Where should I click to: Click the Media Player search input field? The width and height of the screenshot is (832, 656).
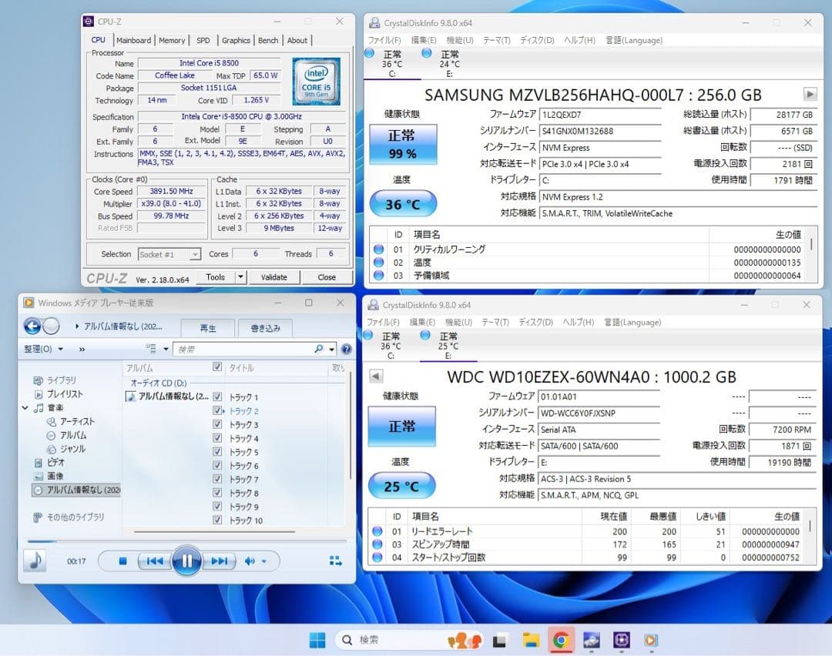coord(243,349)
